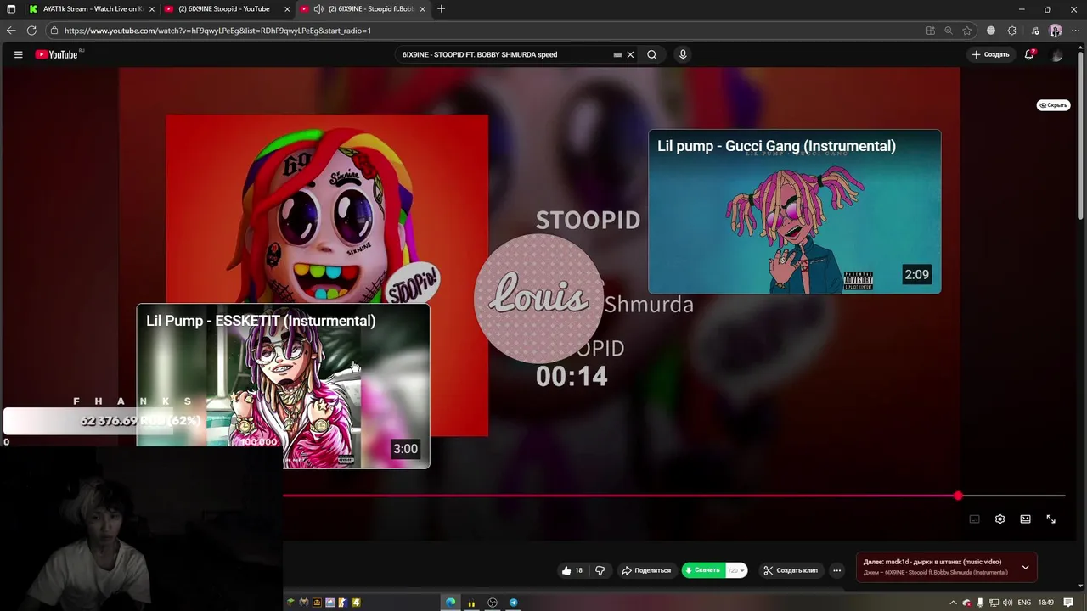Click the globe extension icon in toolbar

[991, 31]
